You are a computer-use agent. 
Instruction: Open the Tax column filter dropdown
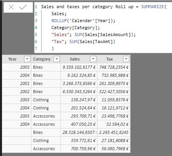126,59
